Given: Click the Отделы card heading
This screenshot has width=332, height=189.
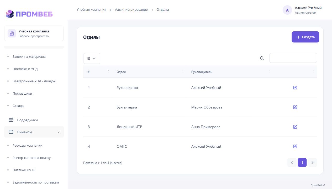Looking at the screenshot, I should coord(91,37).
